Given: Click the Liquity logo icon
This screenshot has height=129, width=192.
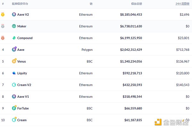Looking at the screenshot, I should [14, 73].
